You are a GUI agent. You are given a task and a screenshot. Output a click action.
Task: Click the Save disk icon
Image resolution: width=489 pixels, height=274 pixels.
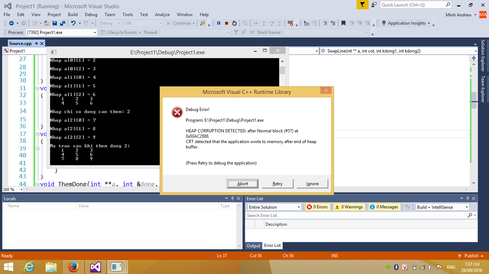tap(55, 23)
